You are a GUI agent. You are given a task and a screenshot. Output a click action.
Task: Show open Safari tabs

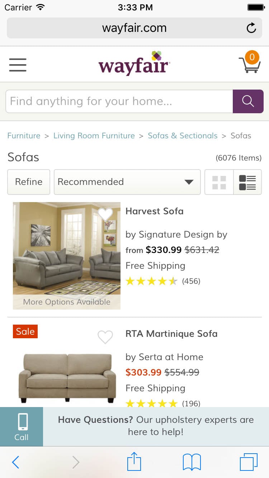(x=248, y=462)
